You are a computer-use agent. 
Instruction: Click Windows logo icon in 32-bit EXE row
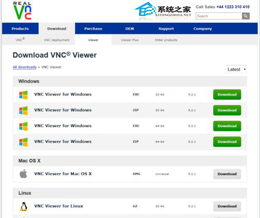pyautogui.click(x=23, y=95)
